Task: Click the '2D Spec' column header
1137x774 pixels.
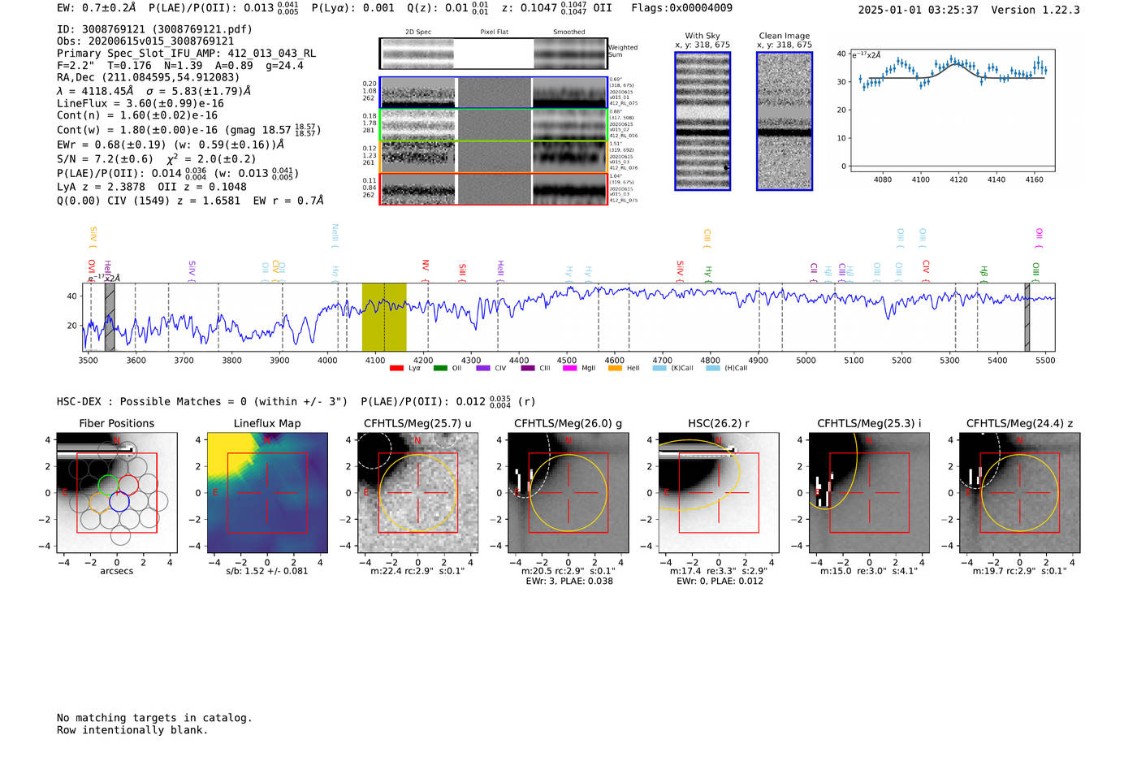Action: coord(418,32)
